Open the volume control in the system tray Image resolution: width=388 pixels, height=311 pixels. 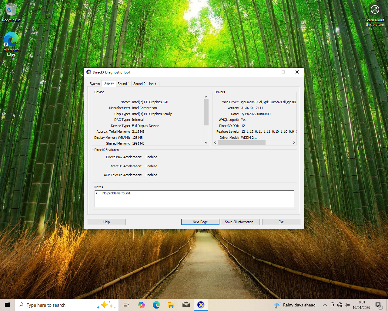pos(347,305)
